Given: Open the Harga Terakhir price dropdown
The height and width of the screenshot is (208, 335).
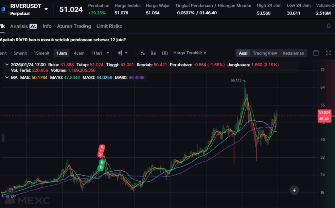Looking at the screenshot, I should pos(190,53).
